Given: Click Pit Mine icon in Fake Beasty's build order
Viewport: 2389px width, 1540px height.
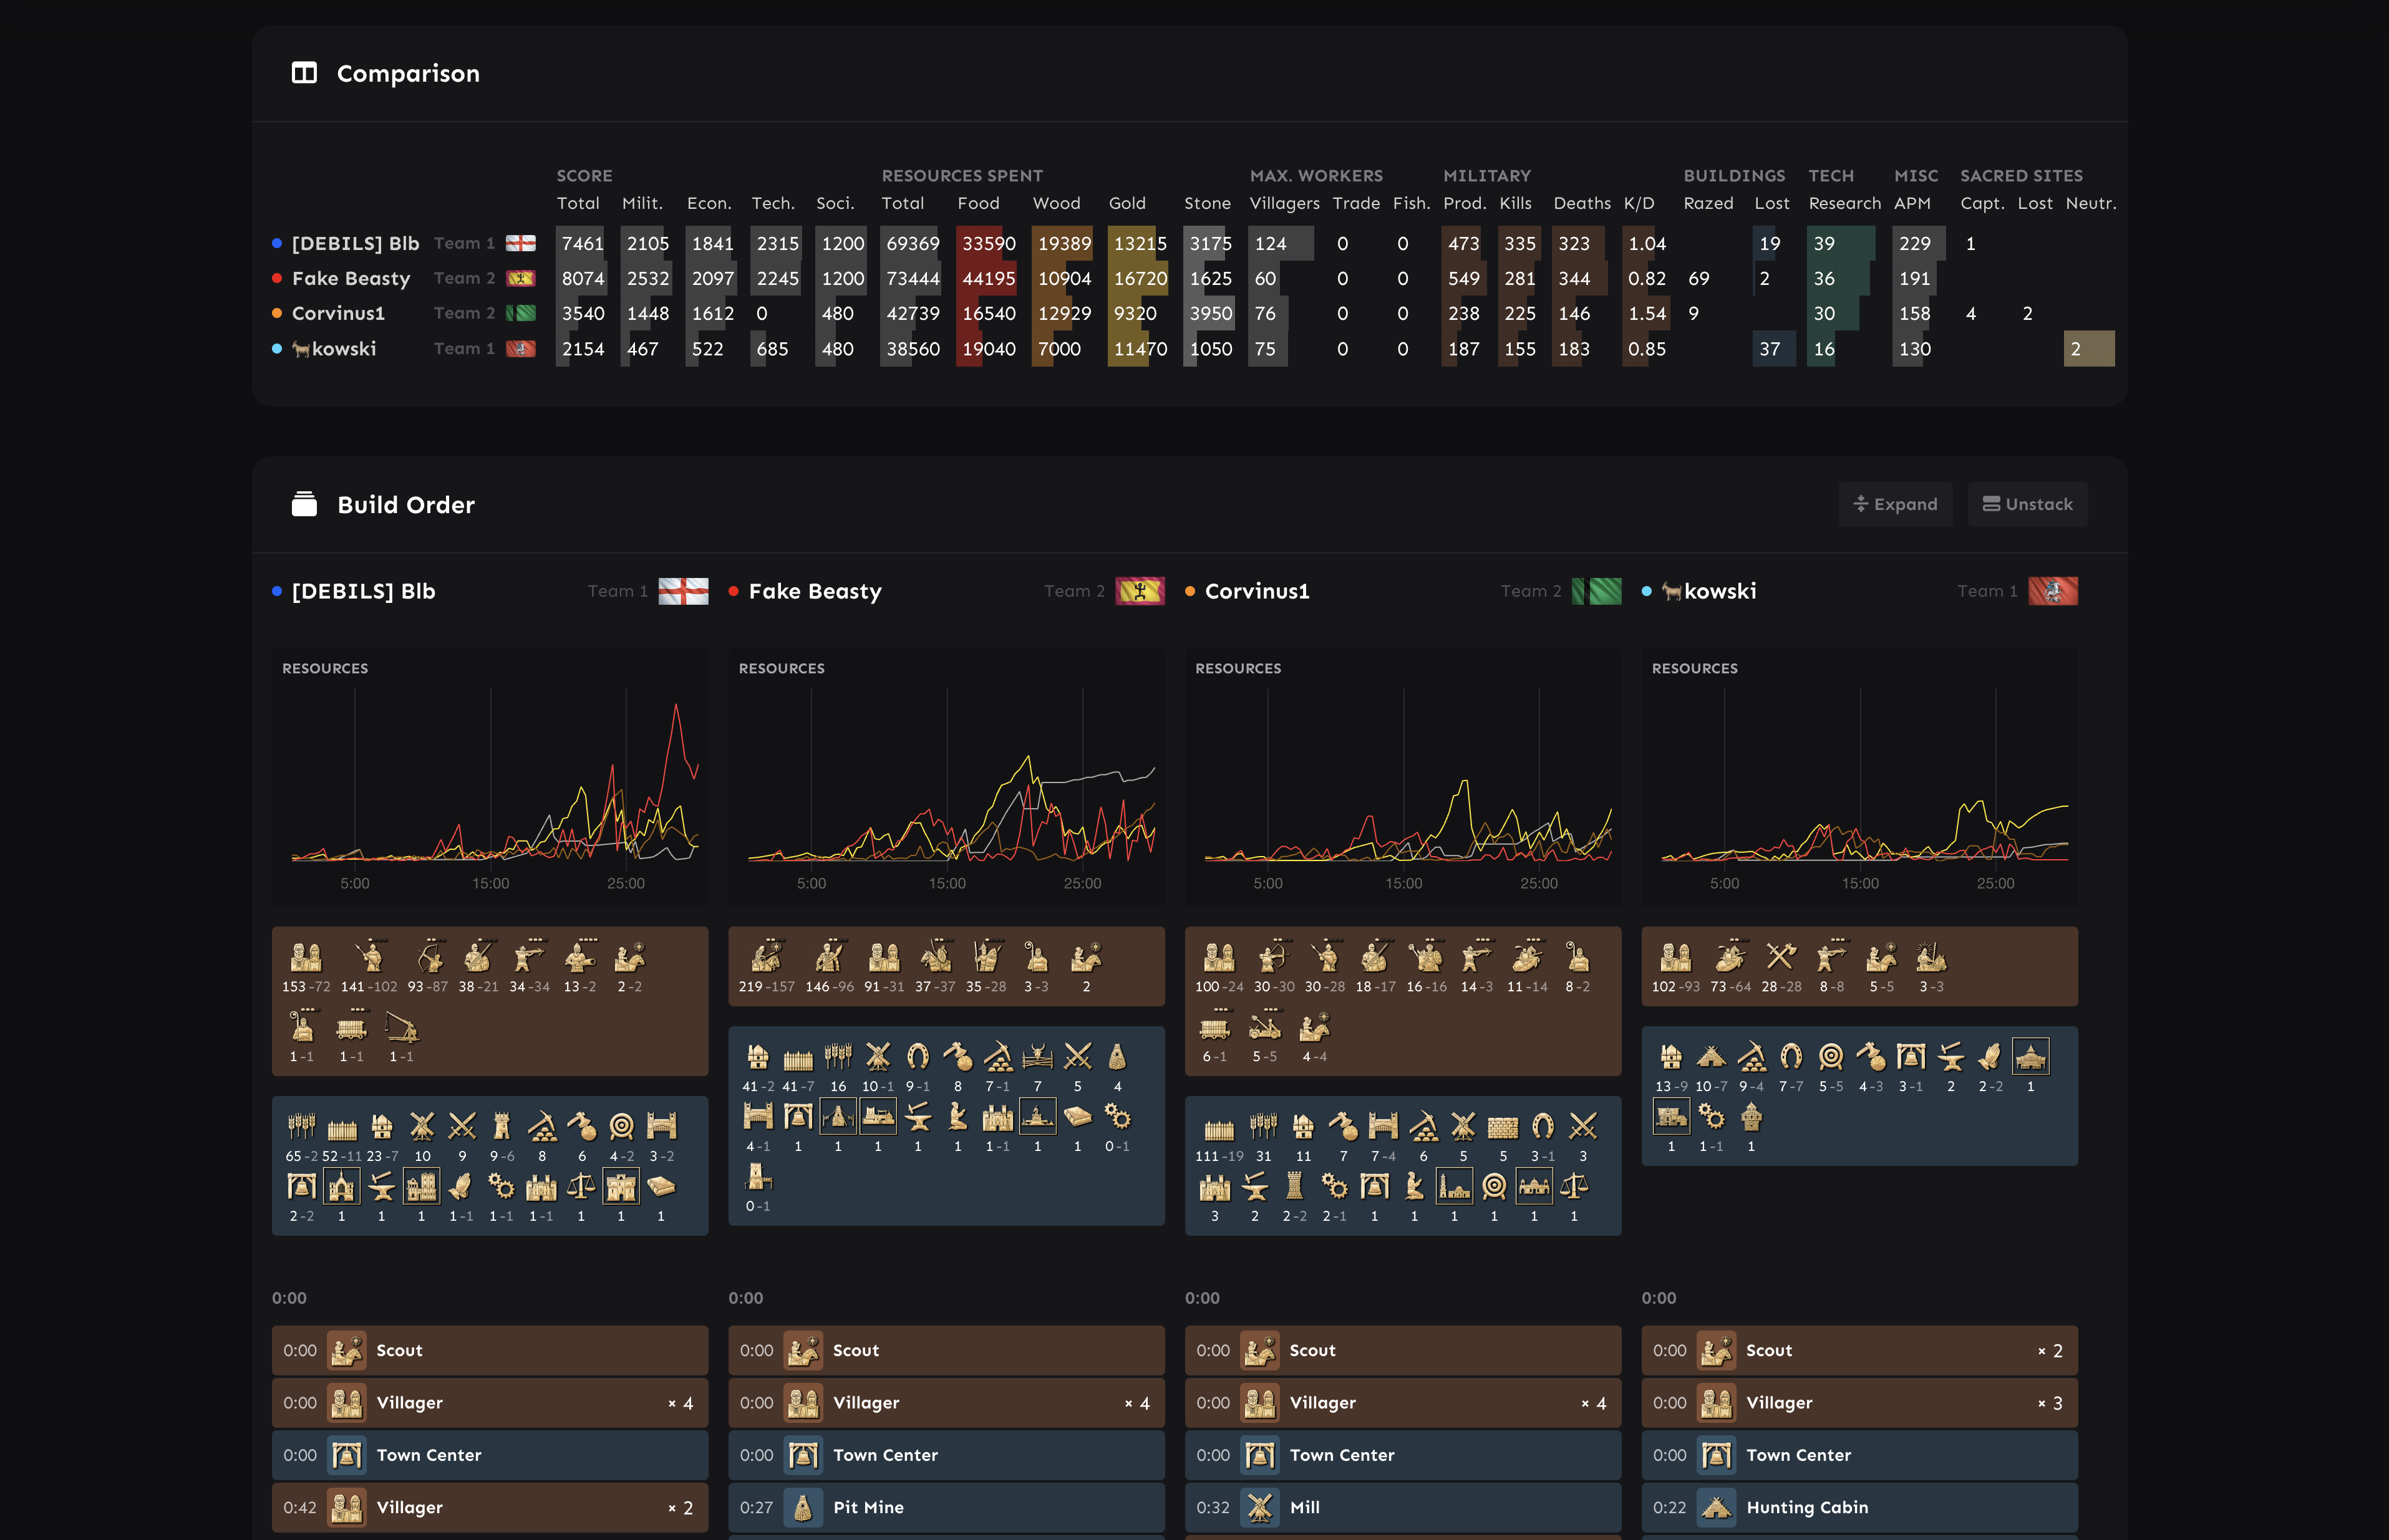Looking at the screenshot, I should click(x=802, y=1507).
